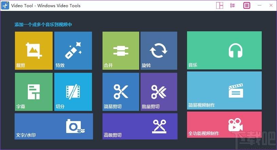
Task: Open the 字幕 subtitle tile
Action: click(34, 92)
